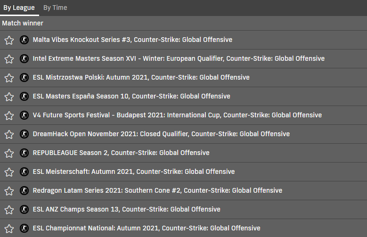Screen dimensions: 367x237
Task: Toggle star for Intel Extreme Masters Season XVI
Action: tap(9, 59)
